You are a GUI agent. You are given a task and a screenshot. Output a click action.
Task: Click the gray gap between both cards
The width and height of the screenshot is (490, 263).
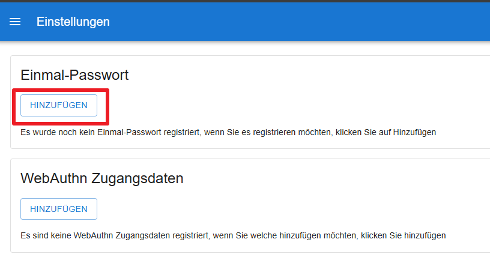point(240,154)
